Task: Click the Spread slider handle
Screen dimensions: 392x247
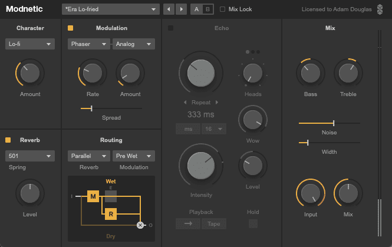Action: pyautogui.click(x=91, y=108)
